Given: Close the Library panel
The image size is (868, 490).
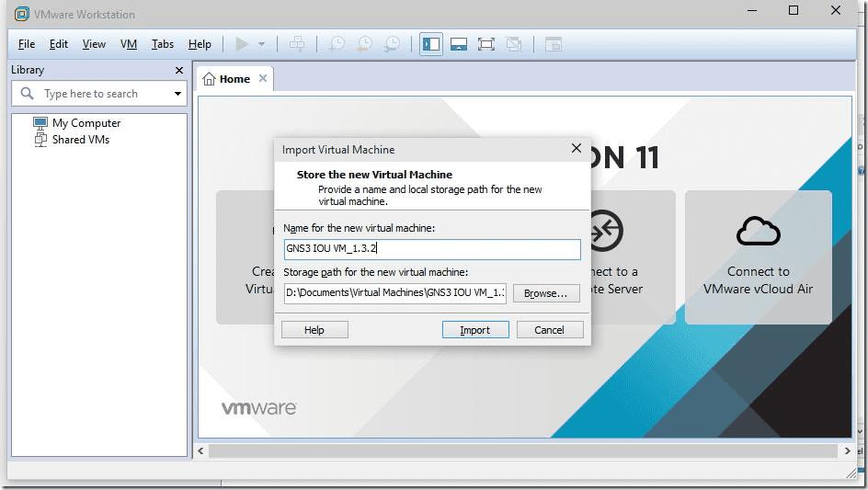Looking at the screenshot, I should pos(178,70).
